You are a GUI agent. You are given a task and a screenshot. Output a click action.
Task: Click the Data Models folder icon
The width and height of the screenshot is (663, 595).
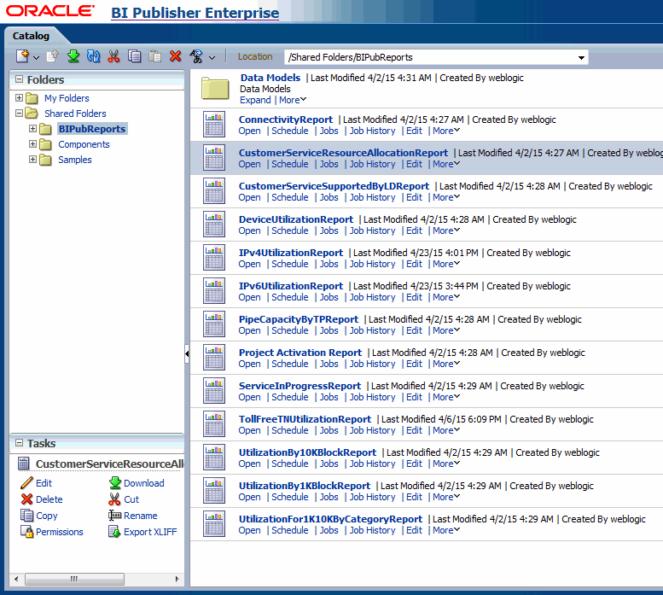(x=215, y=88)
